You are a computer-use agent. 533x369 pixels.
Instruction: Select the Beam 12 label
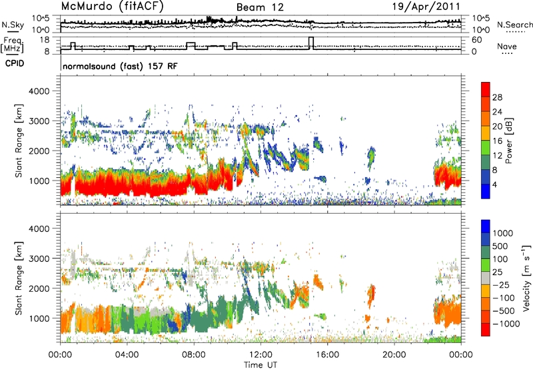[260, 7]
